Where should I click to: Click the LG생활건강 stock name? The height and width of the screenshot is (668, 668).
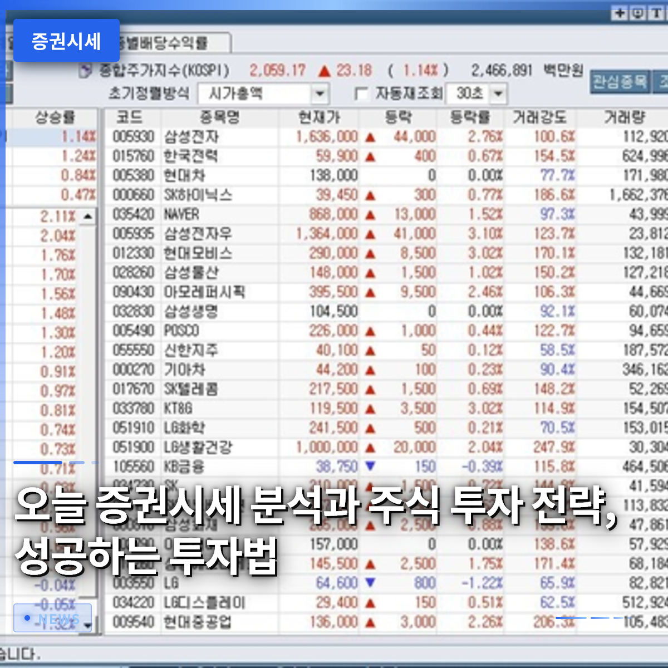[198, 448]
